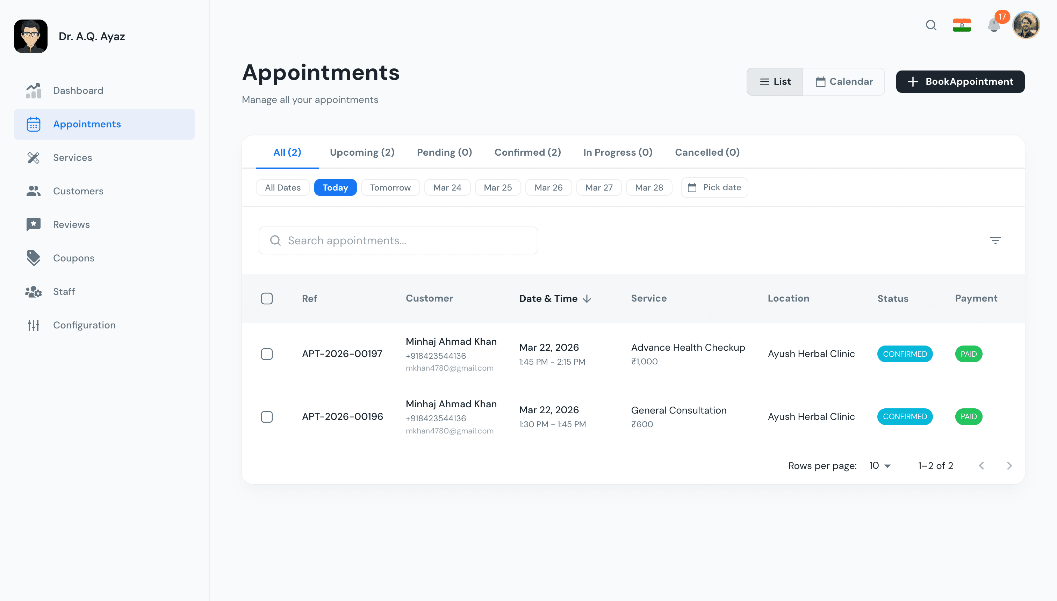Open the Customers section
The height and width of the screenshot is (601, 1057).
tap(78, 191)
